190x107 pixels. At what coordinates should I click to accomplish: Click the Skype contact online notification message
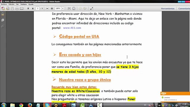coord(175,98)
